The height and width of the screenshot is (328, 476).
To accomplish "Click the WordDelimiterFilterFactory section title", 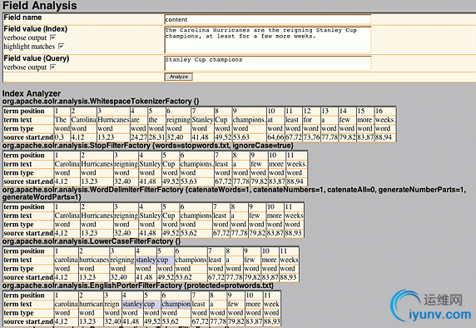I will [x=234, y=193].
